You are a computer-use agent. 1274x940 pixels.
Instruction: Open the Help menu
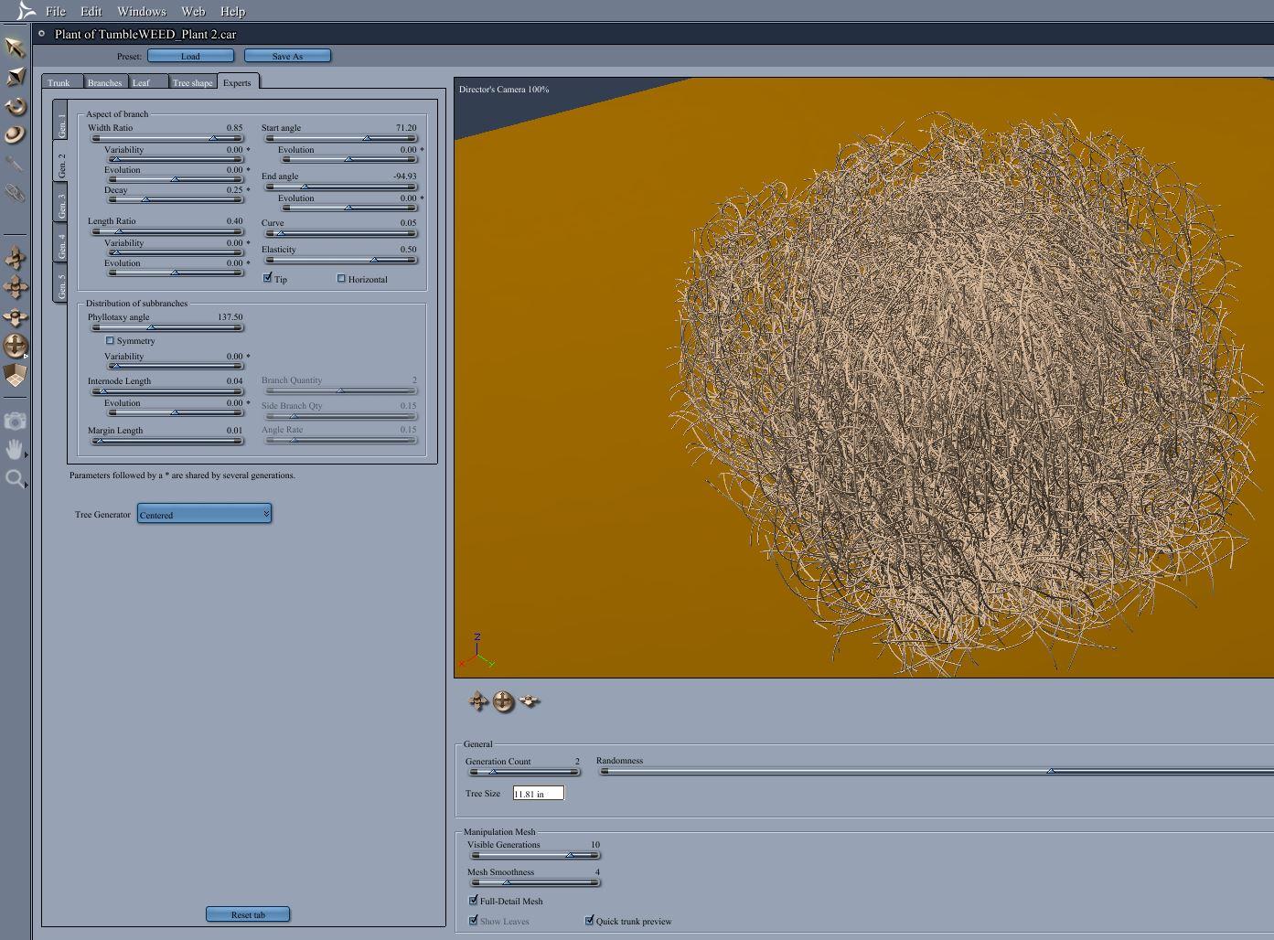[232, 11]
